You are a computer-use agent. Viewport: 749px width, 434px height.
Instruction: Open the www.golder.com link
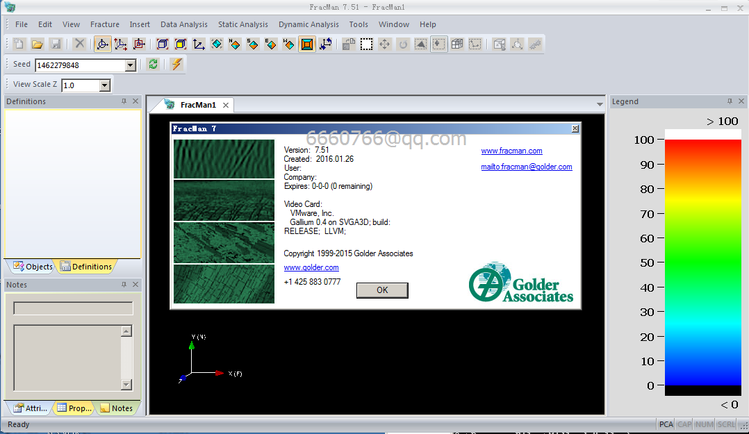[311, 267]
